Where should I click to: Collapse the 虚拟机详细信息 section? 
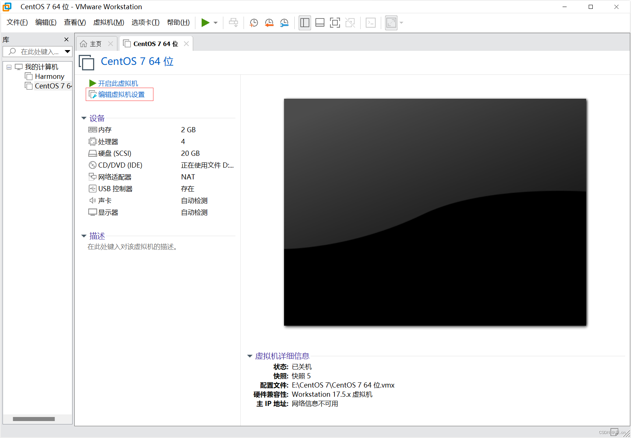[250, 356]
